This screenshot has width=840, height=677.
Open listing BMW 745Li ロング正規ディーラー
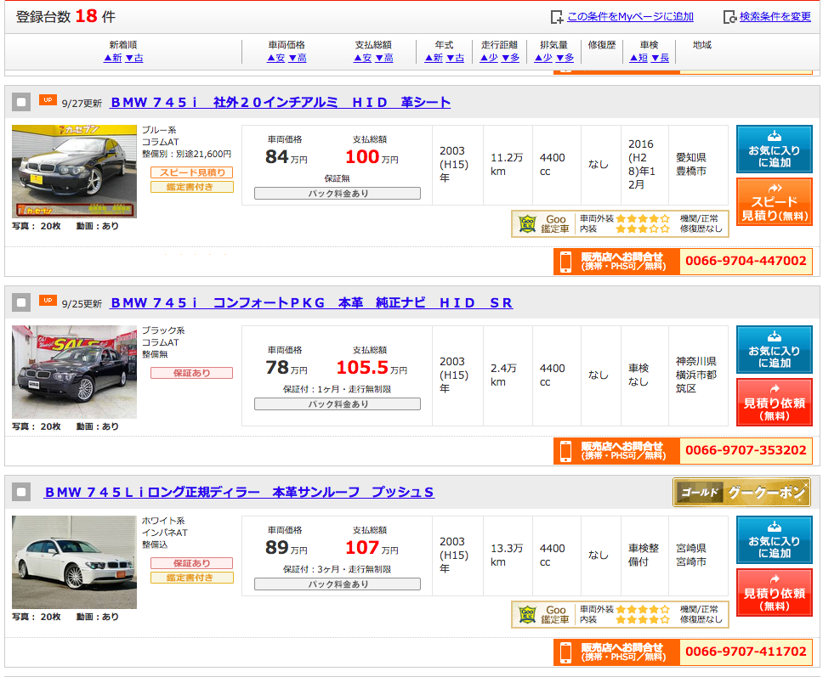[239, 492]
